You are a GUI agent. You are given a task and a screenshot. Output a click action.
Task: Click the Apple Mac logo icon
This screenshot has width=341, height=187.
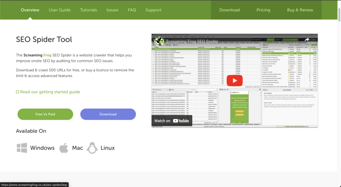pos(64,148)
